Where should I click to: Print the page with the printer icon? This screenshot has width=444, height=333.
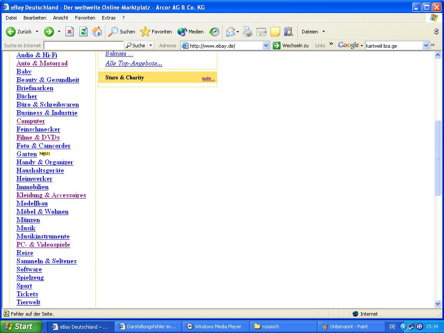[x=248, y=31]
